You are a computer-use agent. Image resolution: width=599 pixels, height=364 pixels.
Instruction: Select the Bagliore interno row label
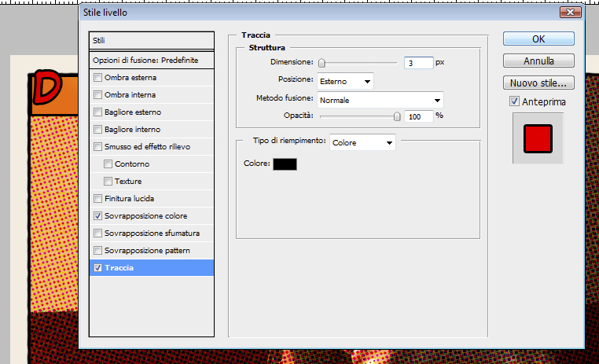click(x=132, y=130)
